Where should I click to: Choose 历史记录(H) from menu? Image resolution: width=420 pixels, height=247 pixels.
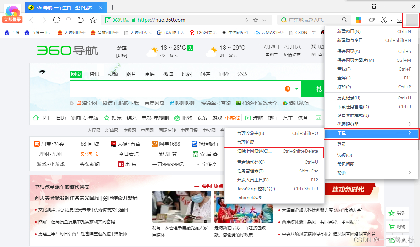(371, 98)
